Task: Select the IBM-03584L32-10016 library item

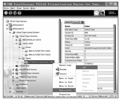Action: 32,40
